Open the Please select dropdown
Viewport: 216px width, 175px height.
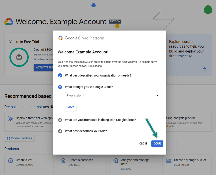coord(113,96)
